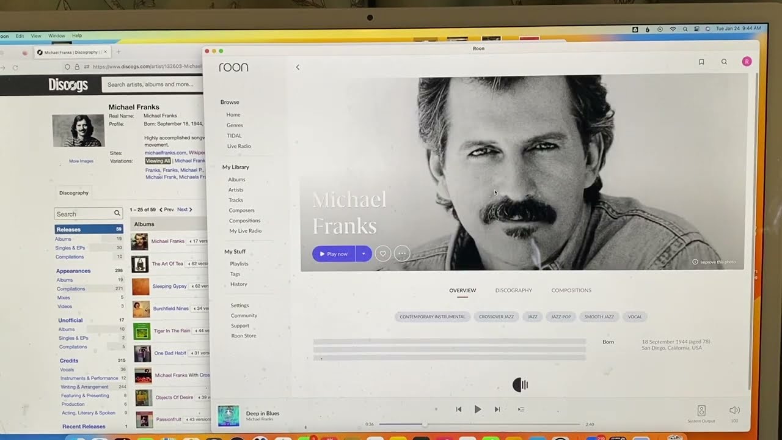
Task: Open Roon bookmarks icon
Action: point(701,62)
